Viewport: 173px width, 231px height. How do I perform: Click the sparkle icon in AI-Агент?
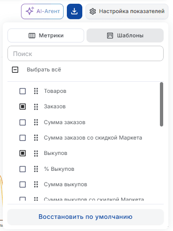(x=30, y=11)
